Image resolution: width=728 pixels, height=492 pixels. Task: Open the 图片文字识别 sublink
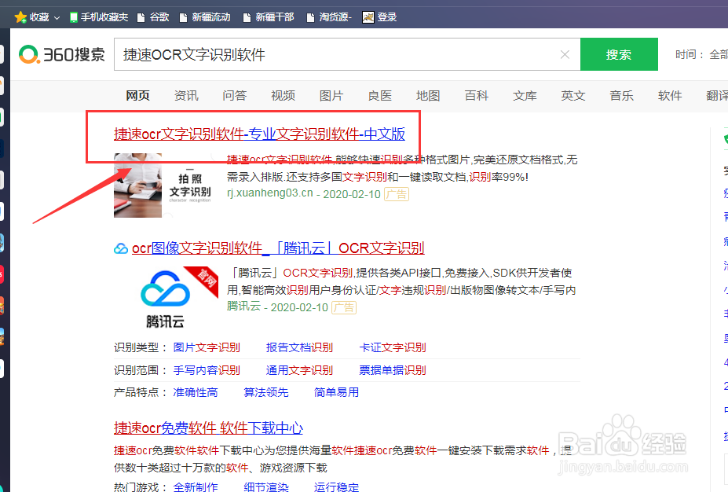point(207,347)
